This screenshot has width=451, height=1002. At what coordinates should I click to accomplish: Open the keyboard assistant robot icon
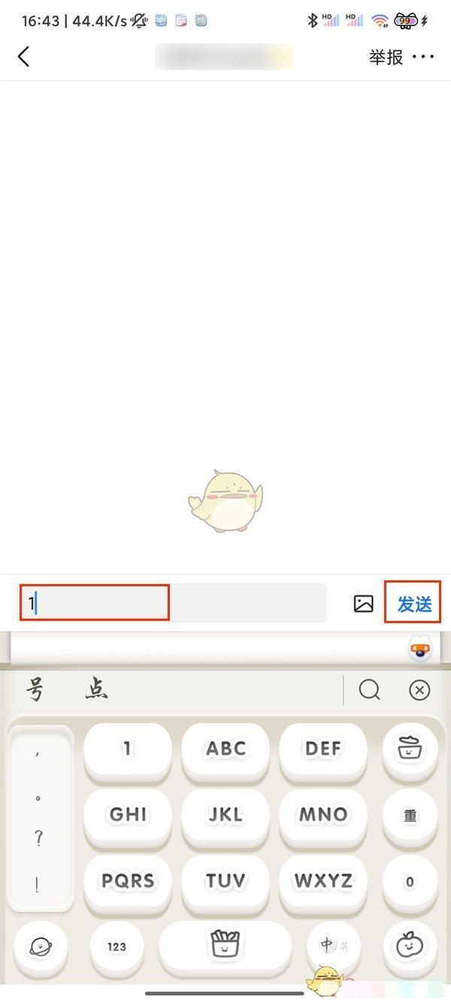pos(423,648)
